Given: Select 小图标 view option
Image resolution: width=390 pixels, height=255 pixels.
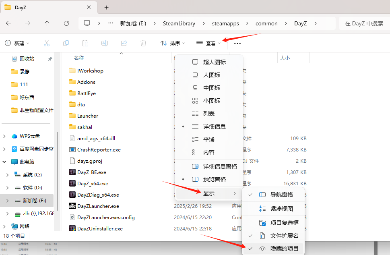Looking at the screenshot, I should tap(209, 101).
